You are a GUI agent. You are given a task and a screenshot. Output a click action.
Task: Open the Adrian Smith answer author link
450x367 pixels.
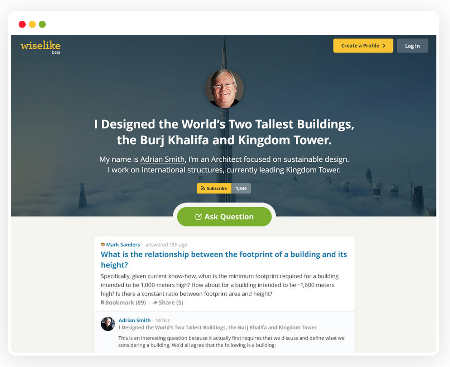(134, 320)
